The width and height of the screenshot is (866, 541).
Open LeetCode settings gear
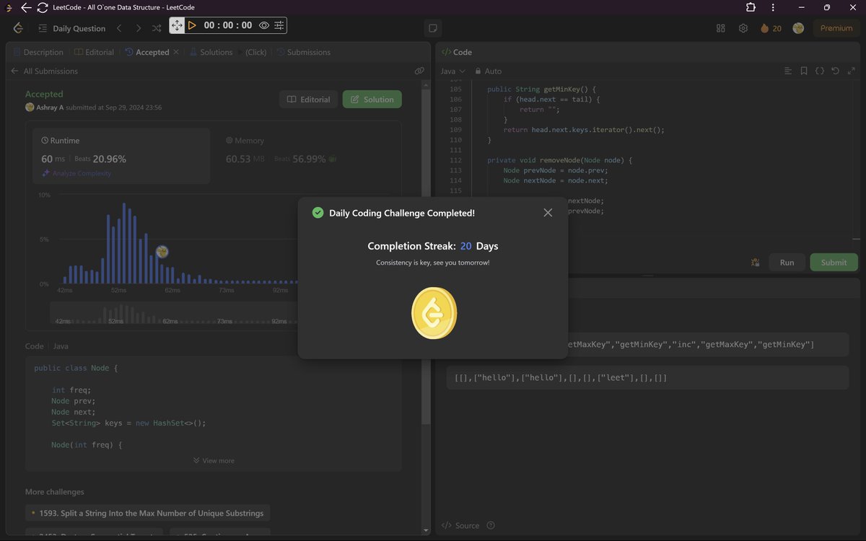[743, 28]
